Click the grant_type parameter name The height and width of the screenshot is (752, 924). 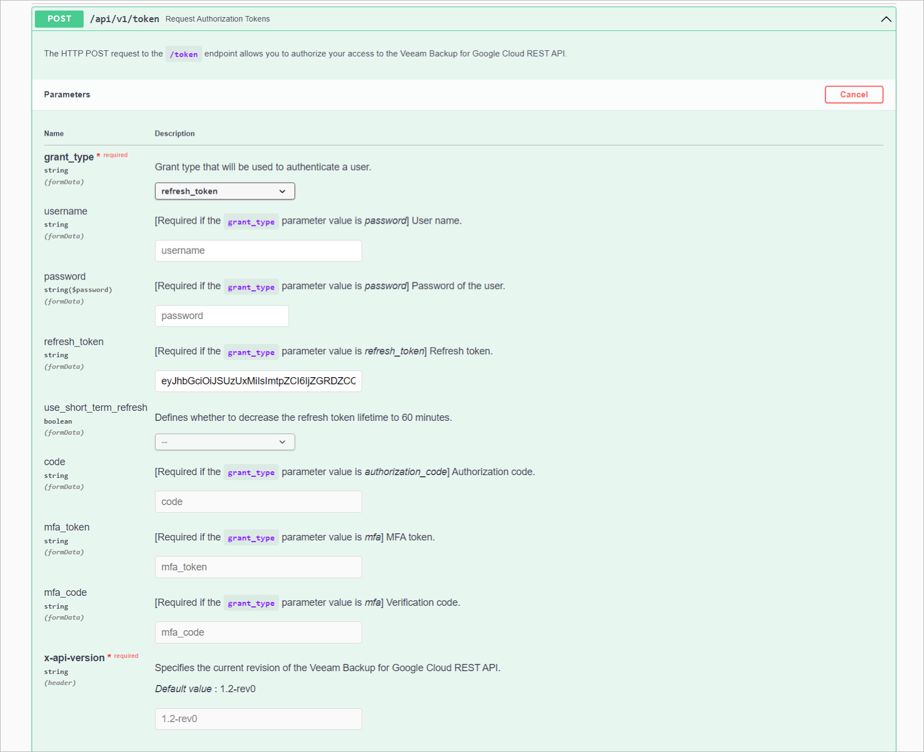[x=69, y=157]
